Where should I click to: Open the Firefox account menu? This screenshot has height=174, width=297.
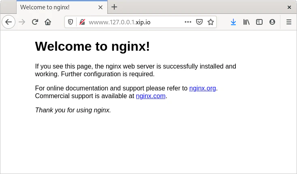[x=272, y=22]
